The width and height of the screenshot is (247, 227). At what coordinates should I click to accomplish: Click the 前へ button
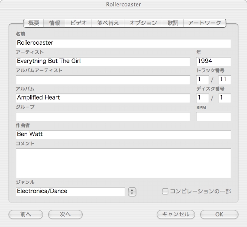[x=26, y=214]
